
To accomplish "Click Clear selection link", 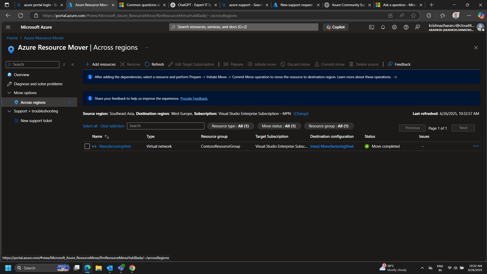I will click(112, 126).
